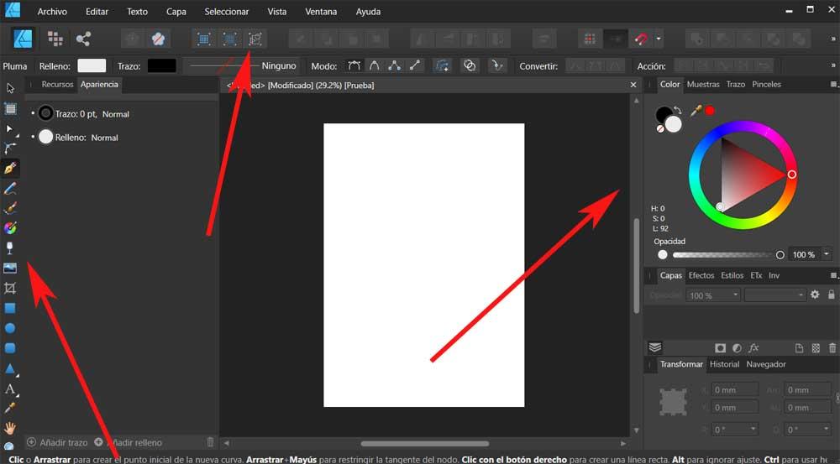Click Añadir trazo button
The height and width of the screenshot is (464, 840).
[x=57, y=442]
